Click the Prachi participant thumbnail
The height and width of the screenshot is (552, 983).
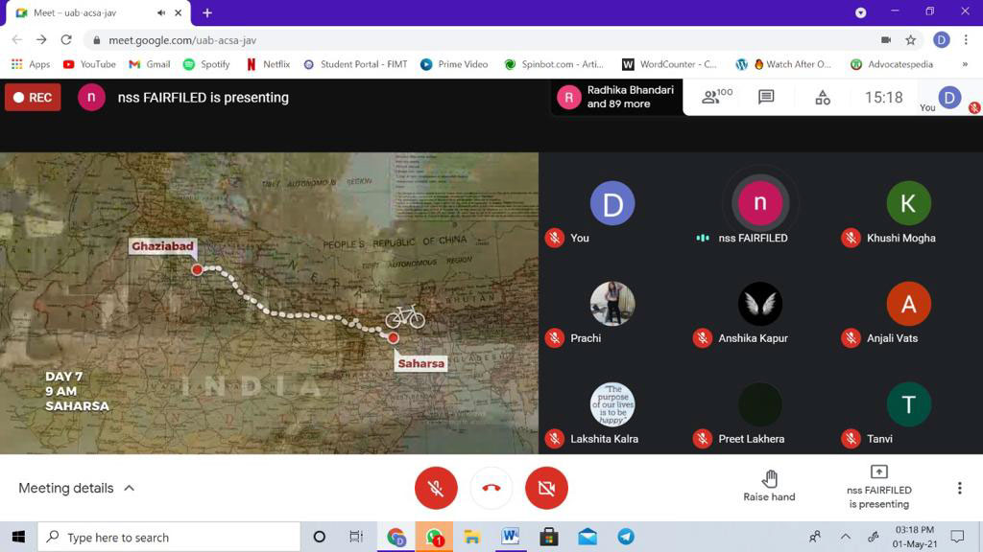pyautogui.click(x=612, y=305)
